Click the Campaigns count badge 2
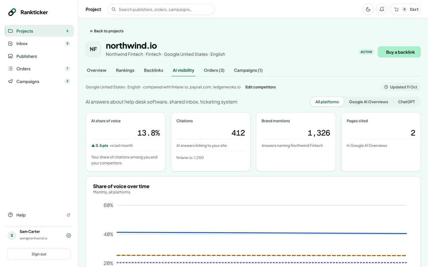 67,81
